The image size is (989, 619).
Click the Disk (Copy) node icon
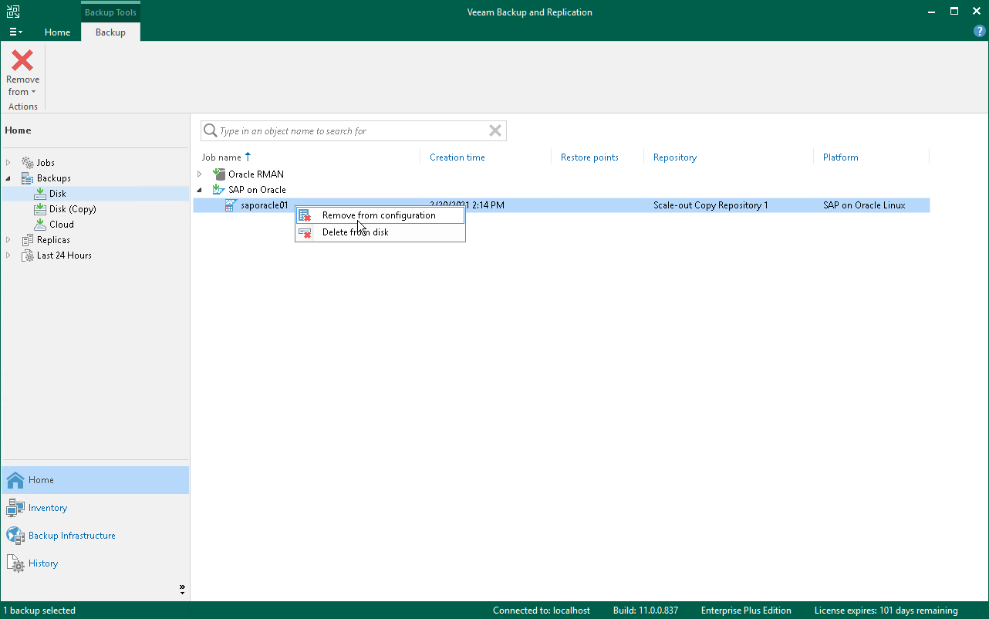click(40, 209)
